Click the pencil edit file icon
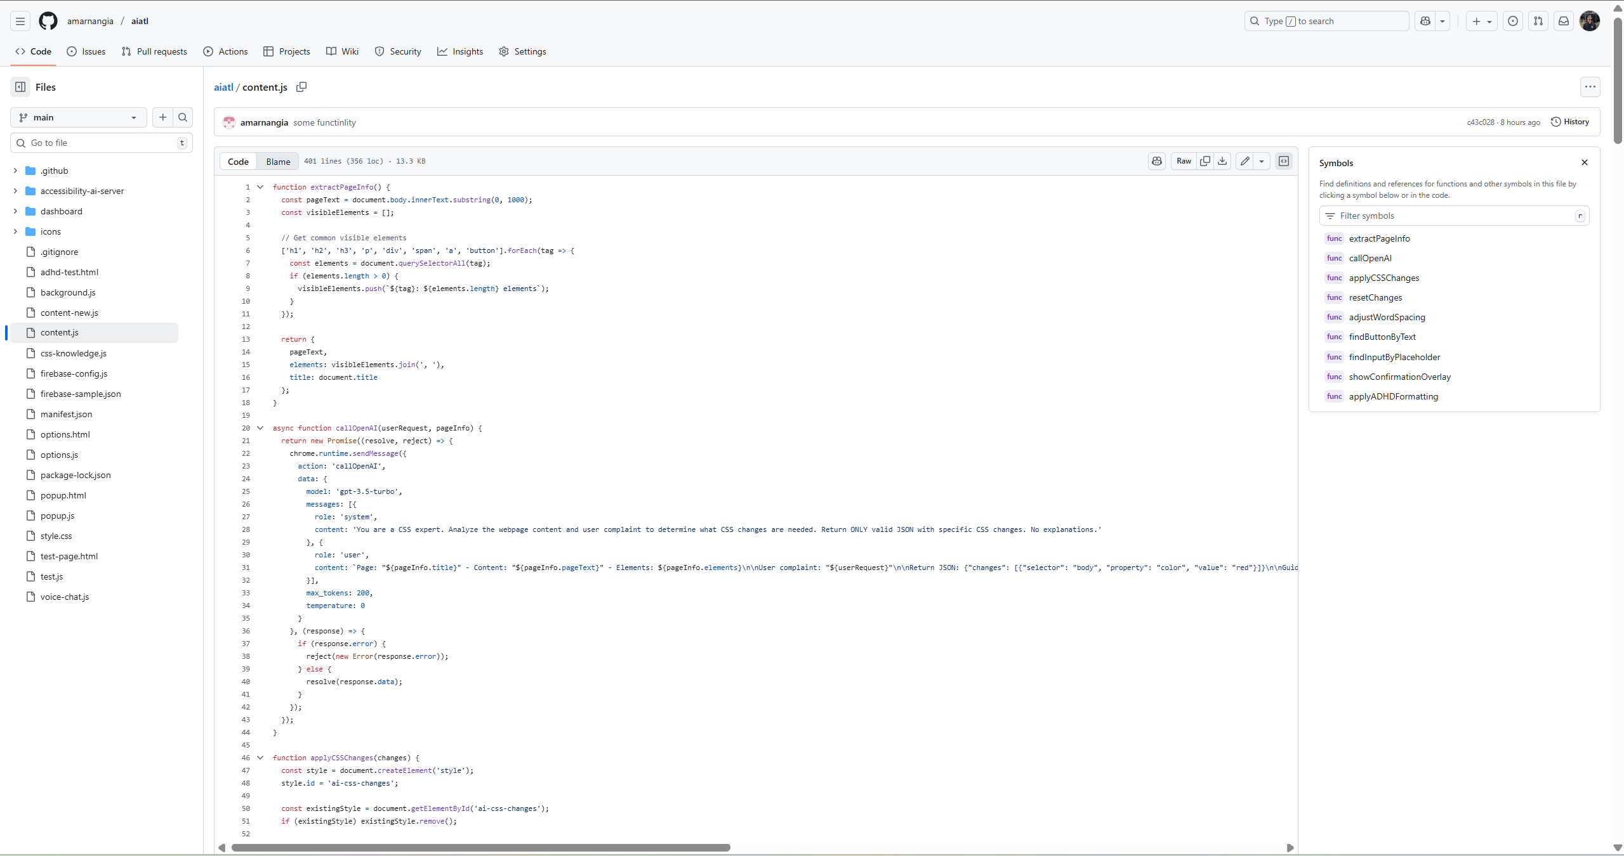The width and height of the screenshot is (1624, 856). 1245,161
